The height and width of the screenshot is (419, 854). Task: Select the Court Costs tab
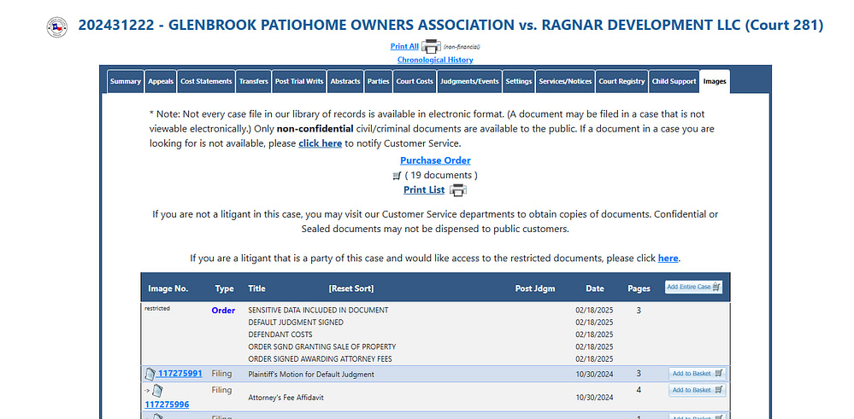point(415,82)
